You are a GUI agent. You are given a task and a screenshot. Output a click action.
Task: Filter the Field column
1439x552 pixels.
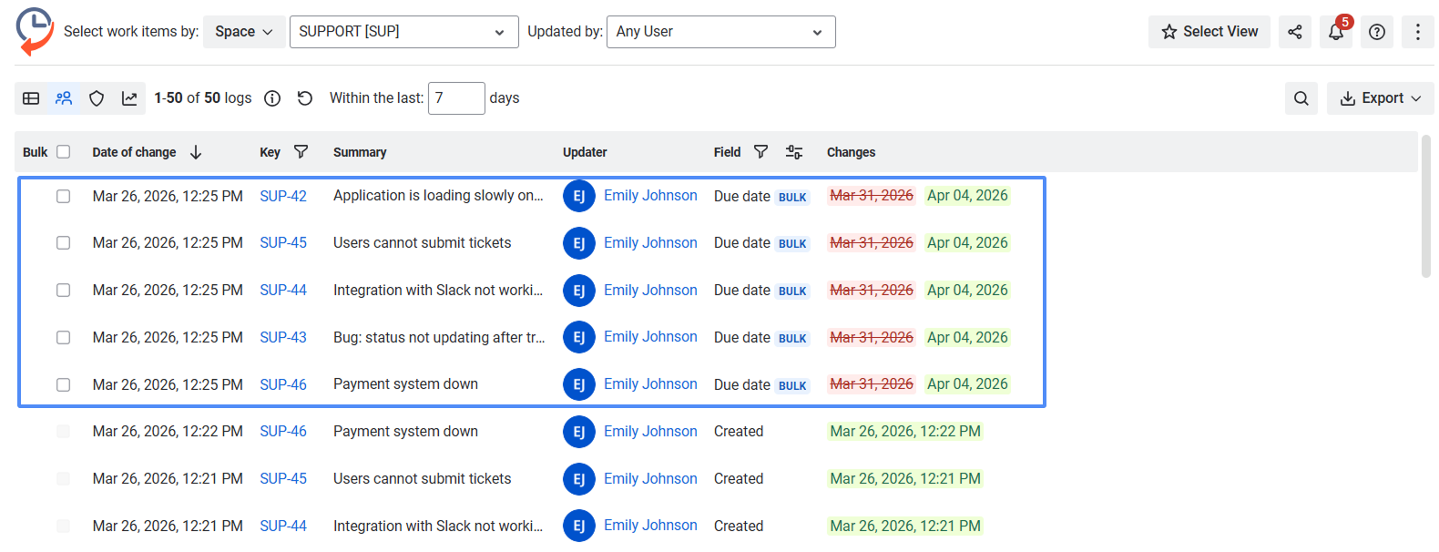click(761, 152)
